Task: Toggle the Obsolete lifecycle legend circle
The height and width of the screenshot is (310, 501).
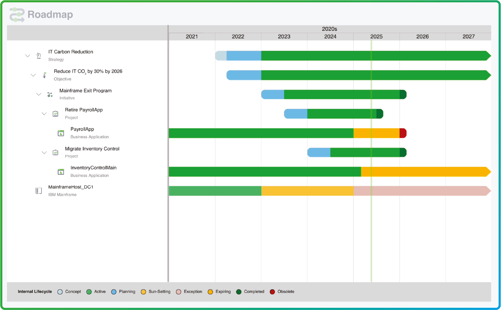Action: [272, 292]
